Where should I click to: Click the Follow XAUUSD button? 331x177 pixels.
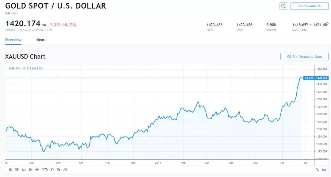(309, 6)
